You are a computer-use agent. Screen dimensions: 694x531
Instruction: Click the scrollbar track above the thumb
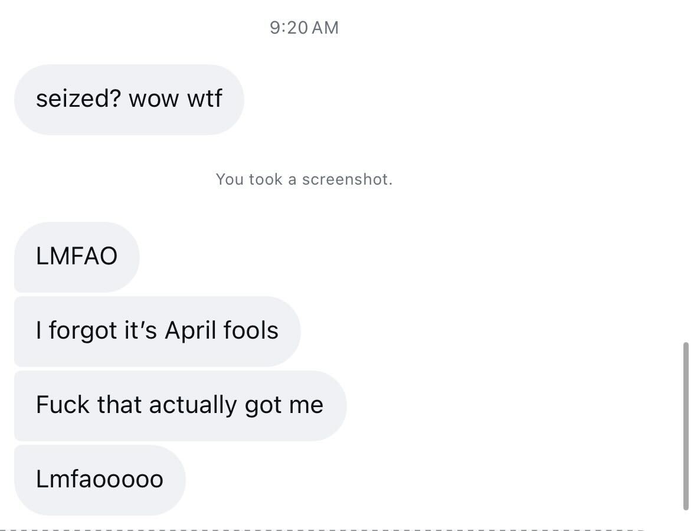tap(685, 177)
